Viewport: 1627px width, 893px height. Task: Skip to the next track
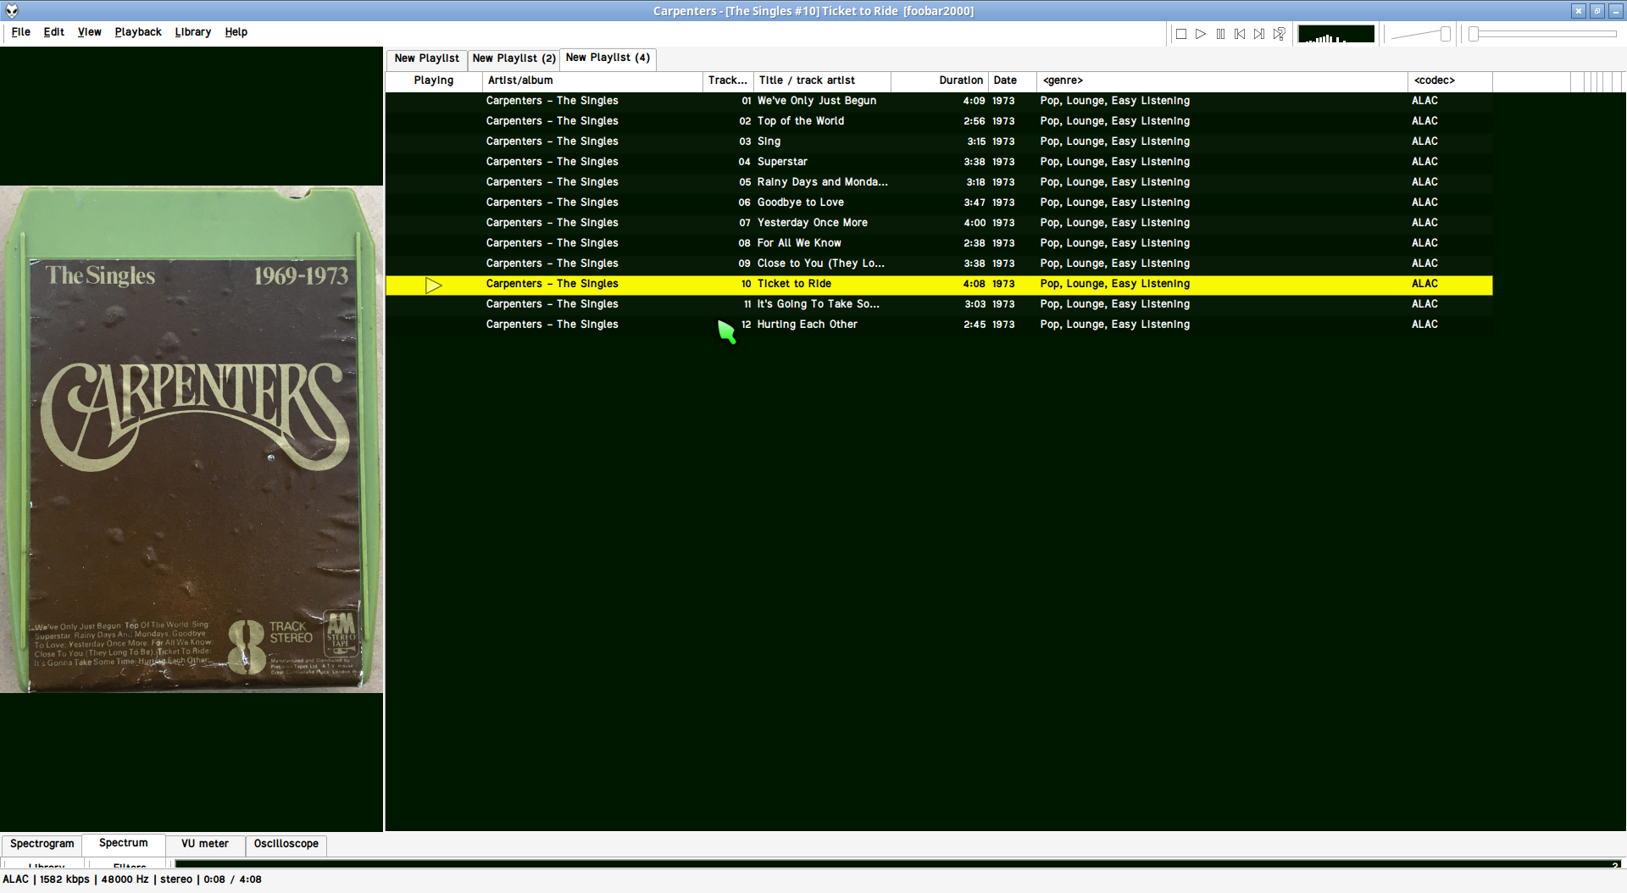click(x=1259, y=34)
